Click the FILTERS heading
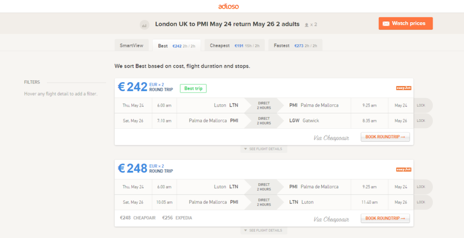Screen dimensions: 464x238 tap(32, 82)
